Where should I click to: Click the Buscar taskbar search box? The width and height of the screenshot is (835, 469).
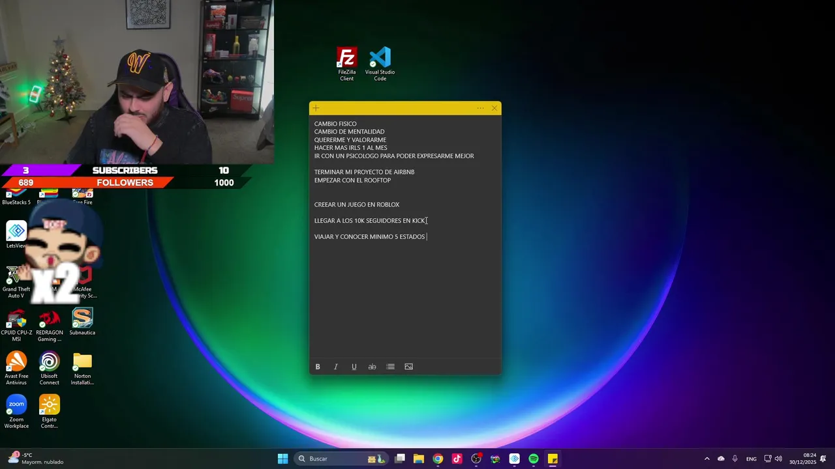pos(341,459)
